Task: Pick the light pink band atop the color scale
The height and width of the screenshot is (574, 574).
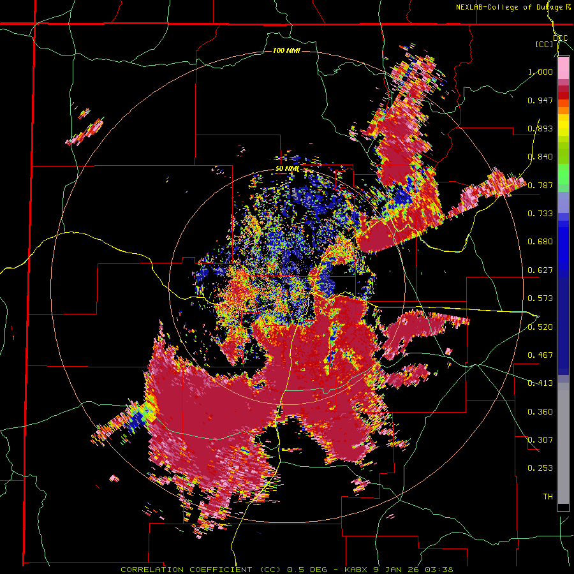Action: coord(563,68)
